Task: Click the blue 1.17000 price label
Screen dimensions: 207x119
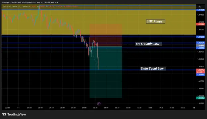Action: point(200,37)
